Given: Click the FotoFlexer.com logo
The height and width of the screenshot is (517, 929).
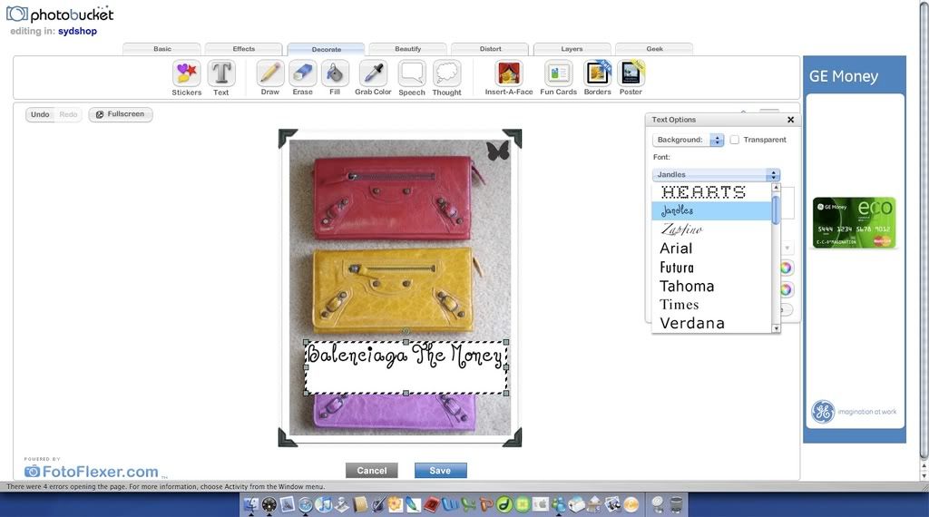Looking at the screenshot, I should pyautogui.click(x=92, y=472).
